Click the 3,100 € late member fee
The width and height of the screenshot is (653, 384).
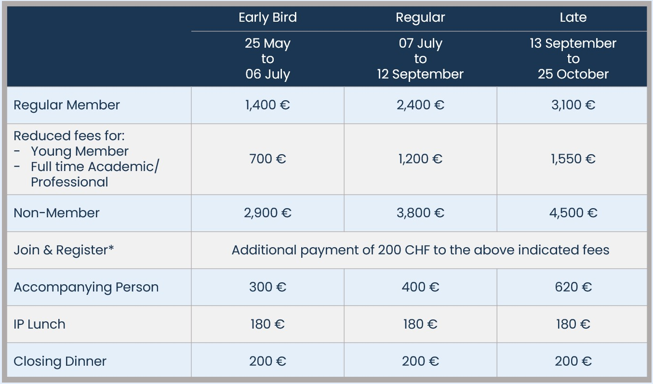pos(573,105)
